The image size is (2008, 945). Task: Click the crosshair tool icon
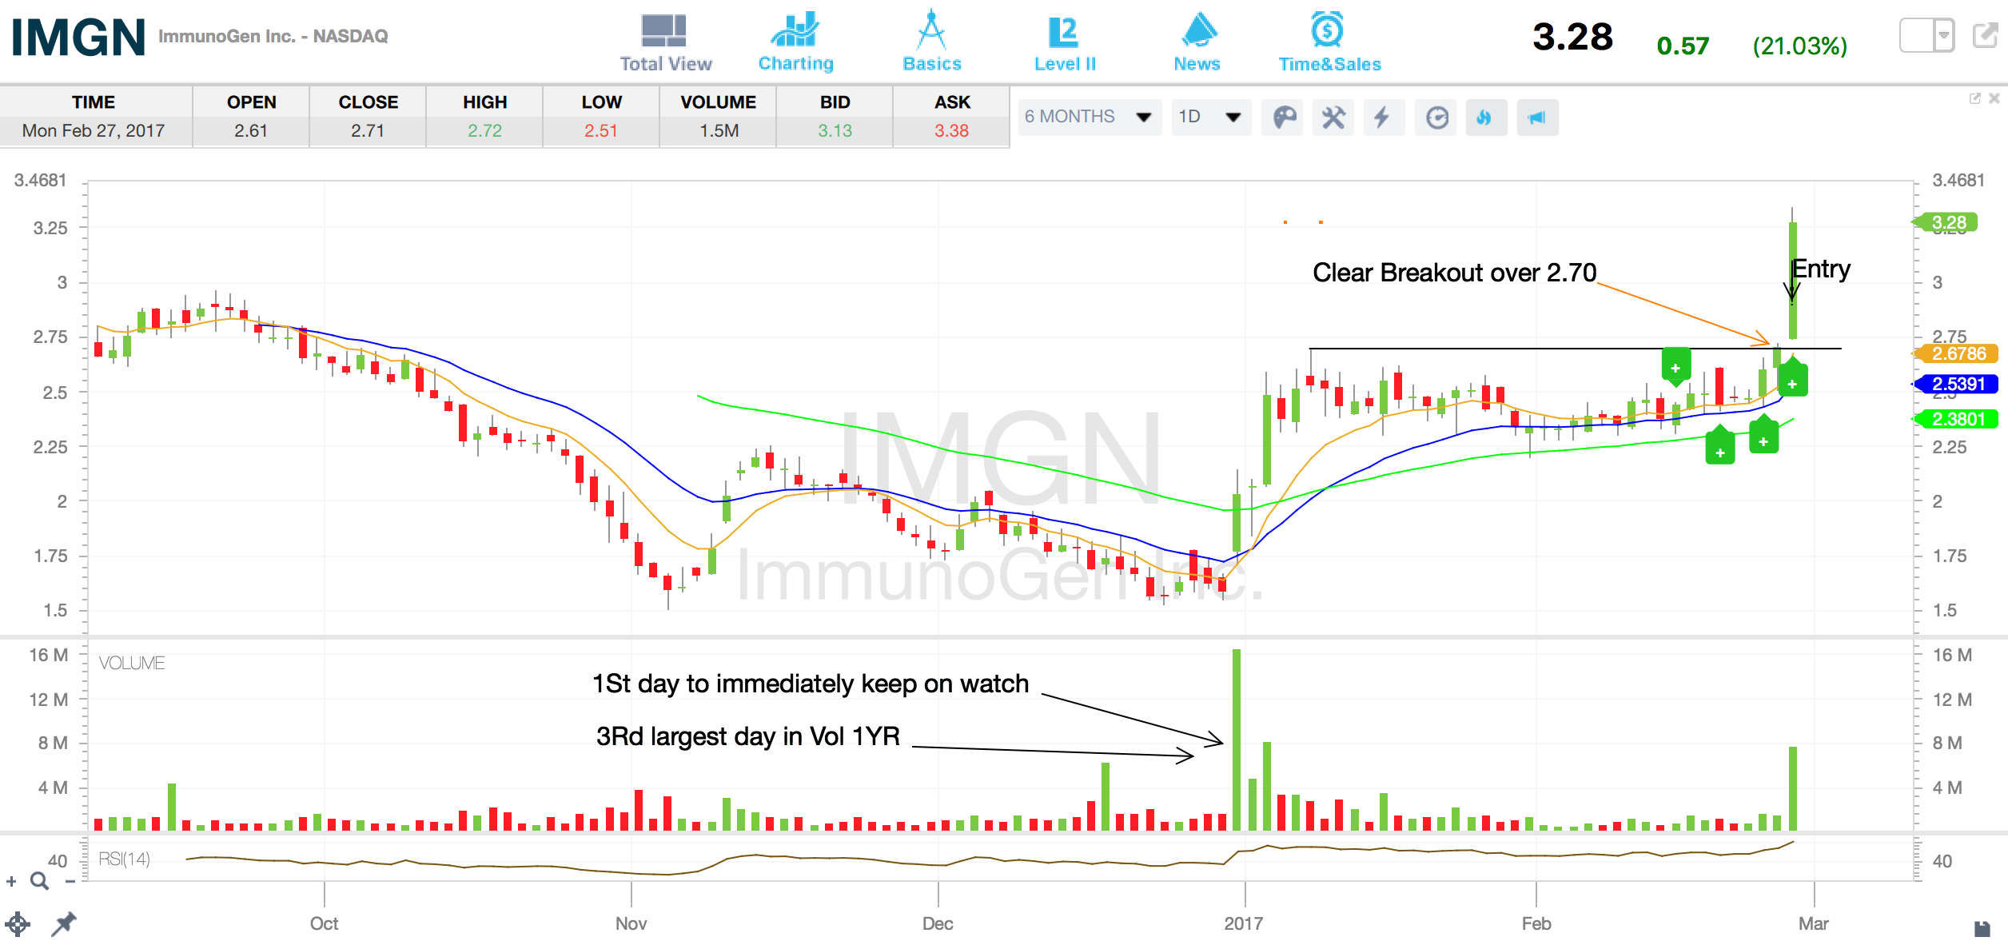pos(18,924)
